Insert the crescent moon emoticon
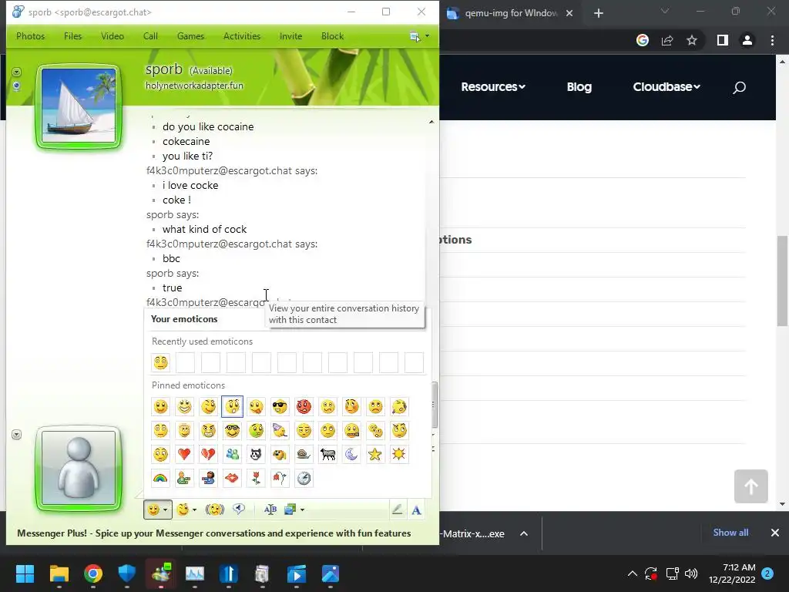Viewport: 789px width, 592px height. 351,454
